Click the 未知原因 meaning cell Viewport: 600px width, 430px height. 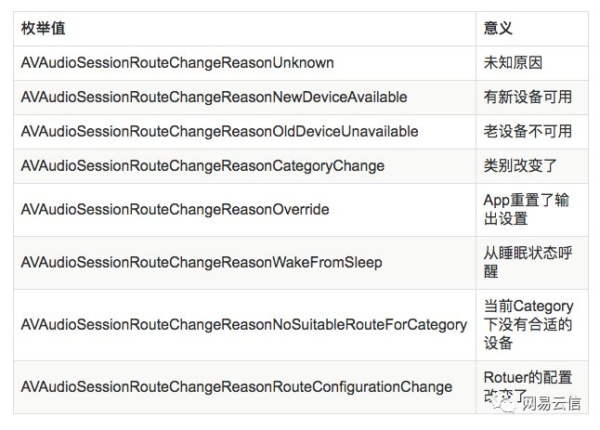pos(513,63)
